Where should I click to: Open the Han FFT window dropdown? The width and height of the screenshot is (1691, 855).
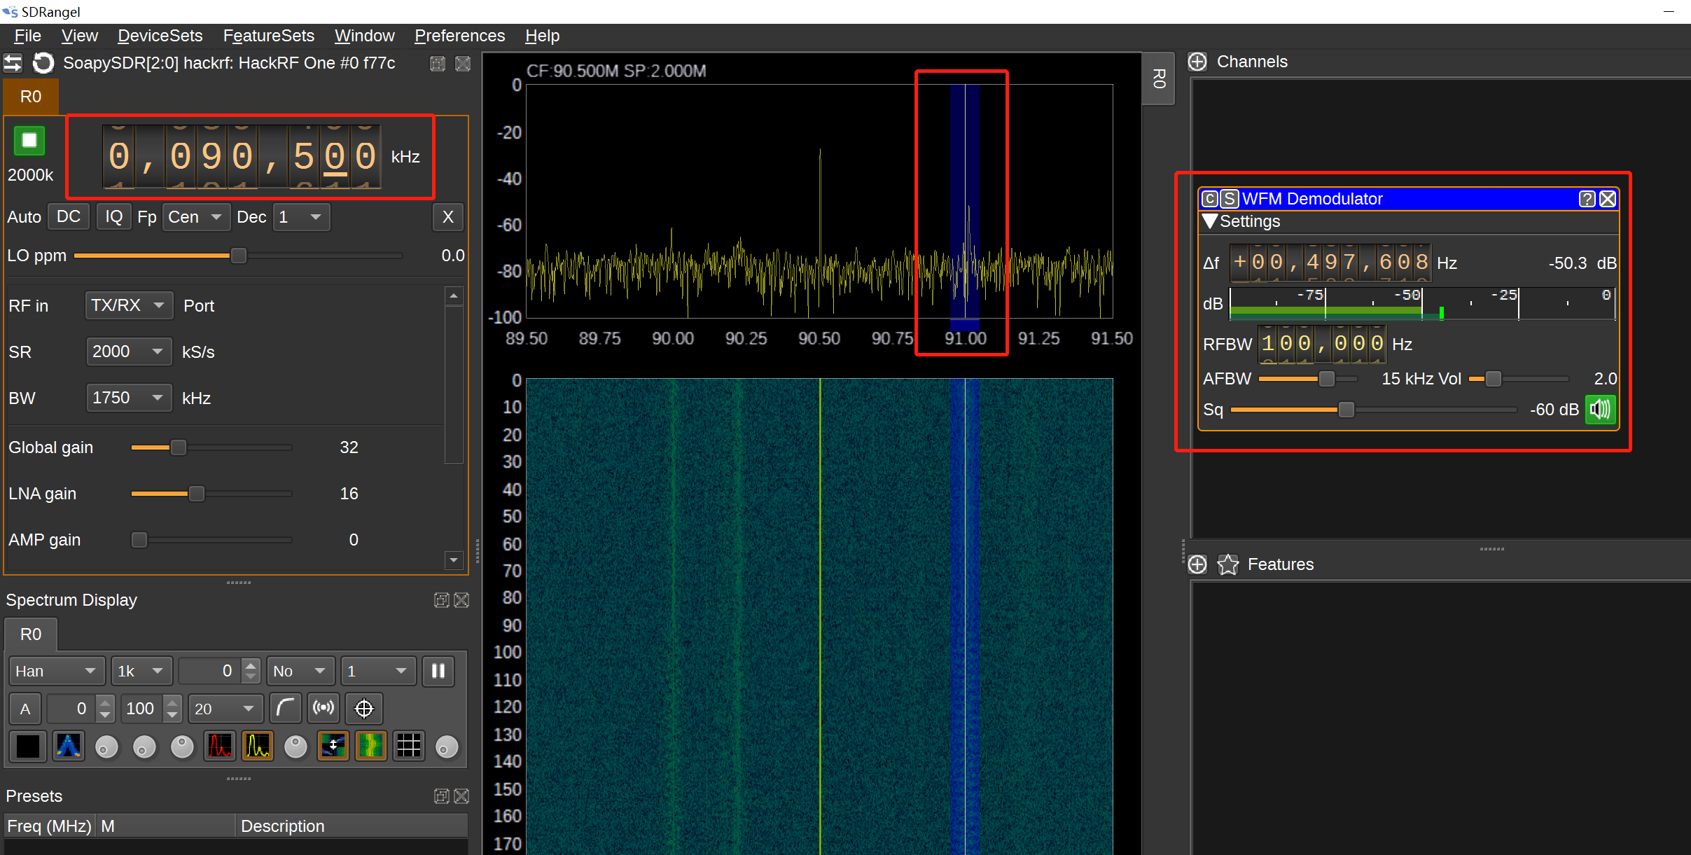pos(56,670)
